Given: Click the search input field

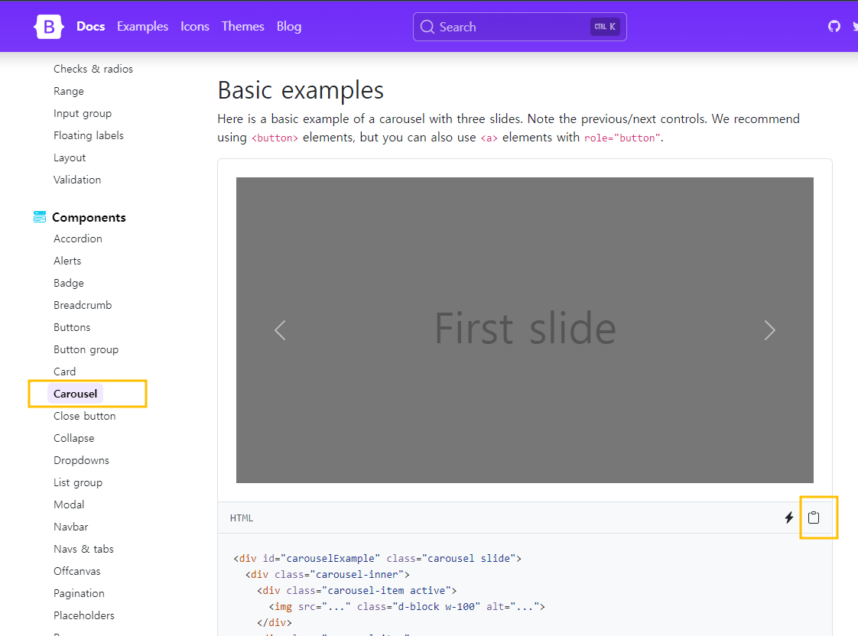Looking at the screenshot, I should tap(520, 26).
